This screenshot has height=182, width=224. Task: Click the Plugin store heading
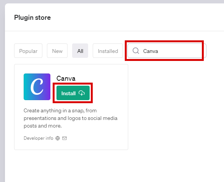pos(32,18)
